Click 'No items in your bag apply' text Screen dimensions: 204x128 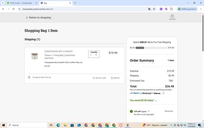[x=144, y=115]
